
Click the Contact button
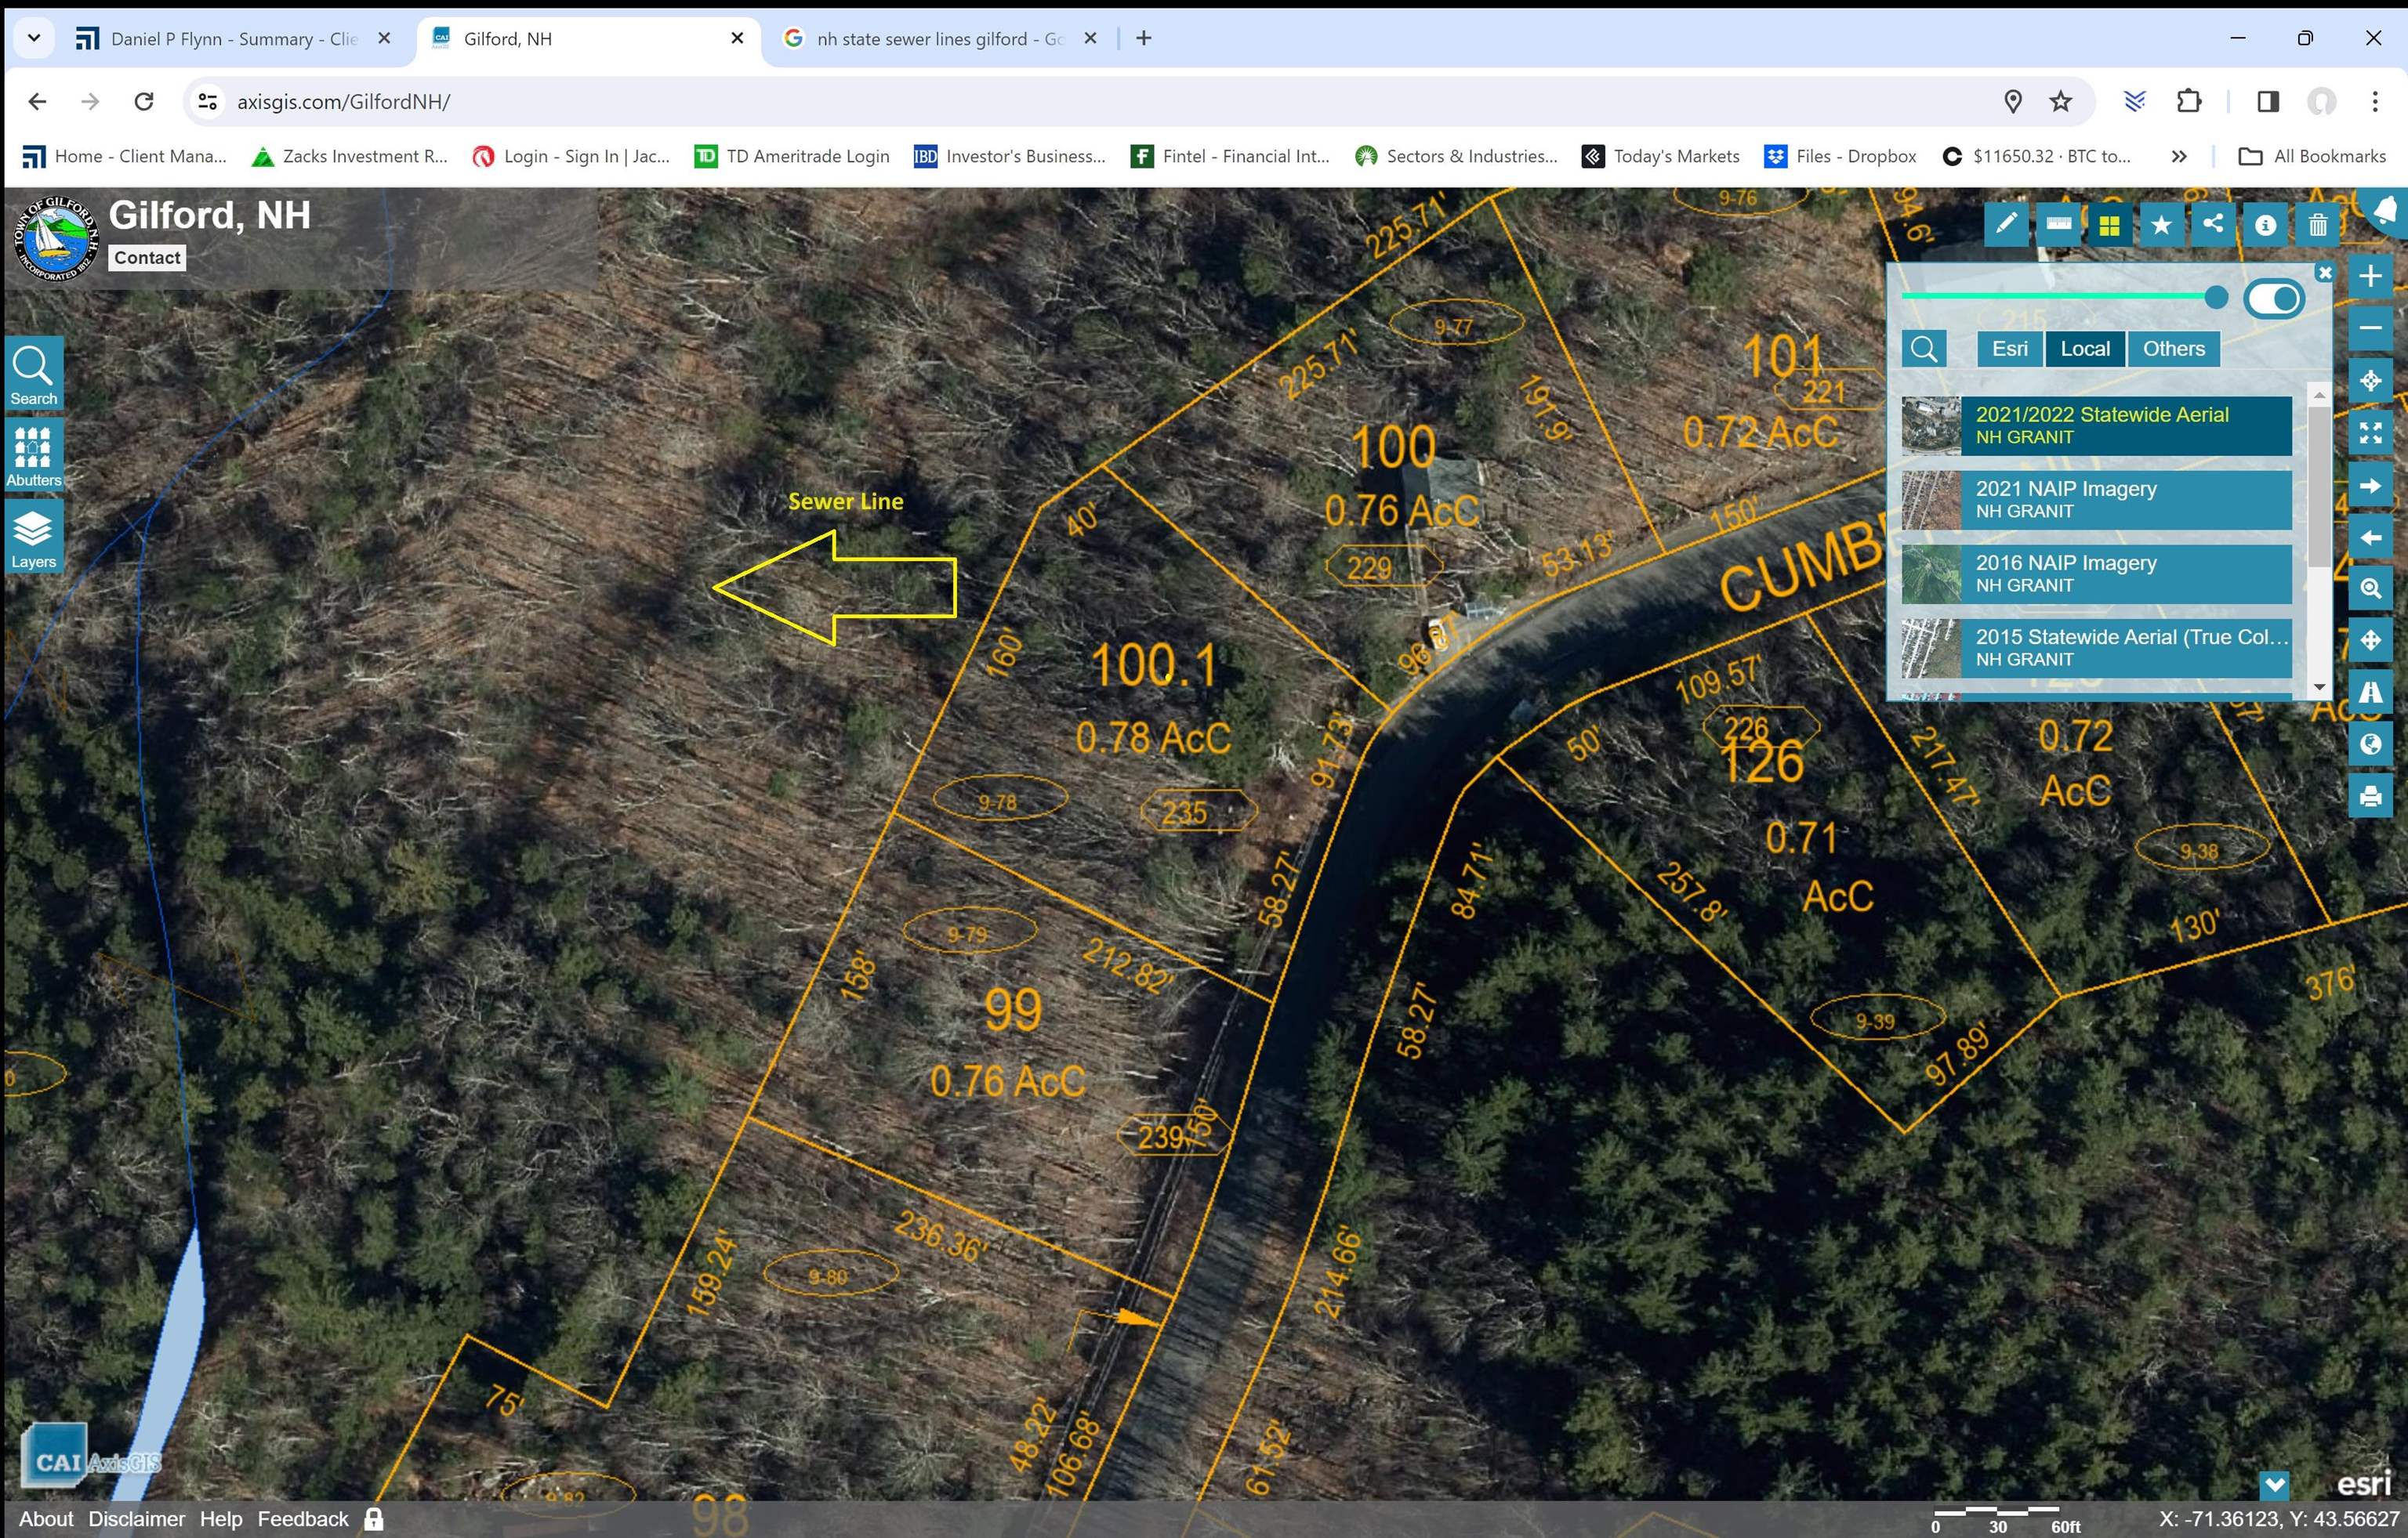pyautogui.click(x=147, y=258)
